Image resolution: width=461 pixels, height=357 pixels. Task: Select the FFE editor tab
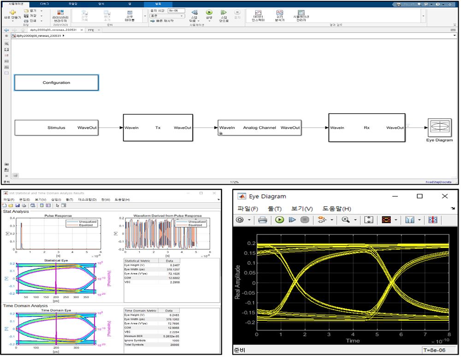[x=91, y=30]
